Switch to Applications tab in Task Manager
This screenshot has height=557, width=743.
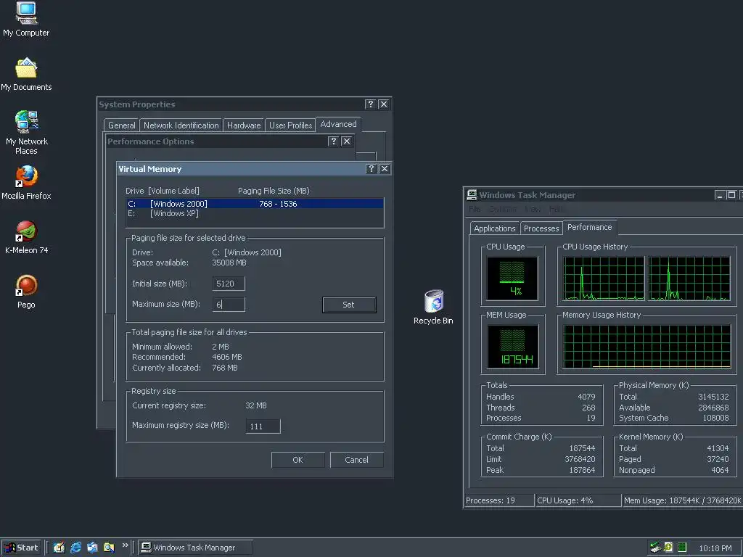click(495, 228)
